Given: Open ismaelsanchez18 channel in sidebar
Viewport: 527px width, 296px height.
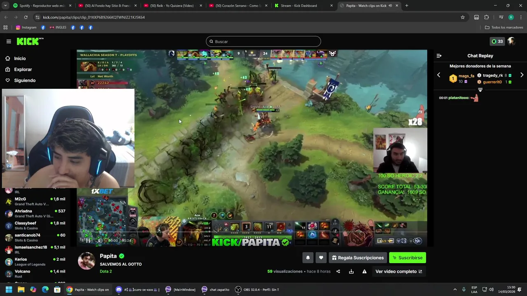Looking at the screenshot, I should 35,250.
